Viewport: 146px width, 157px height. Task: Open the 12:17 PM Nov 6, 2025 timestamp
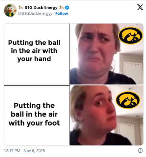click(x=24, y=151)
